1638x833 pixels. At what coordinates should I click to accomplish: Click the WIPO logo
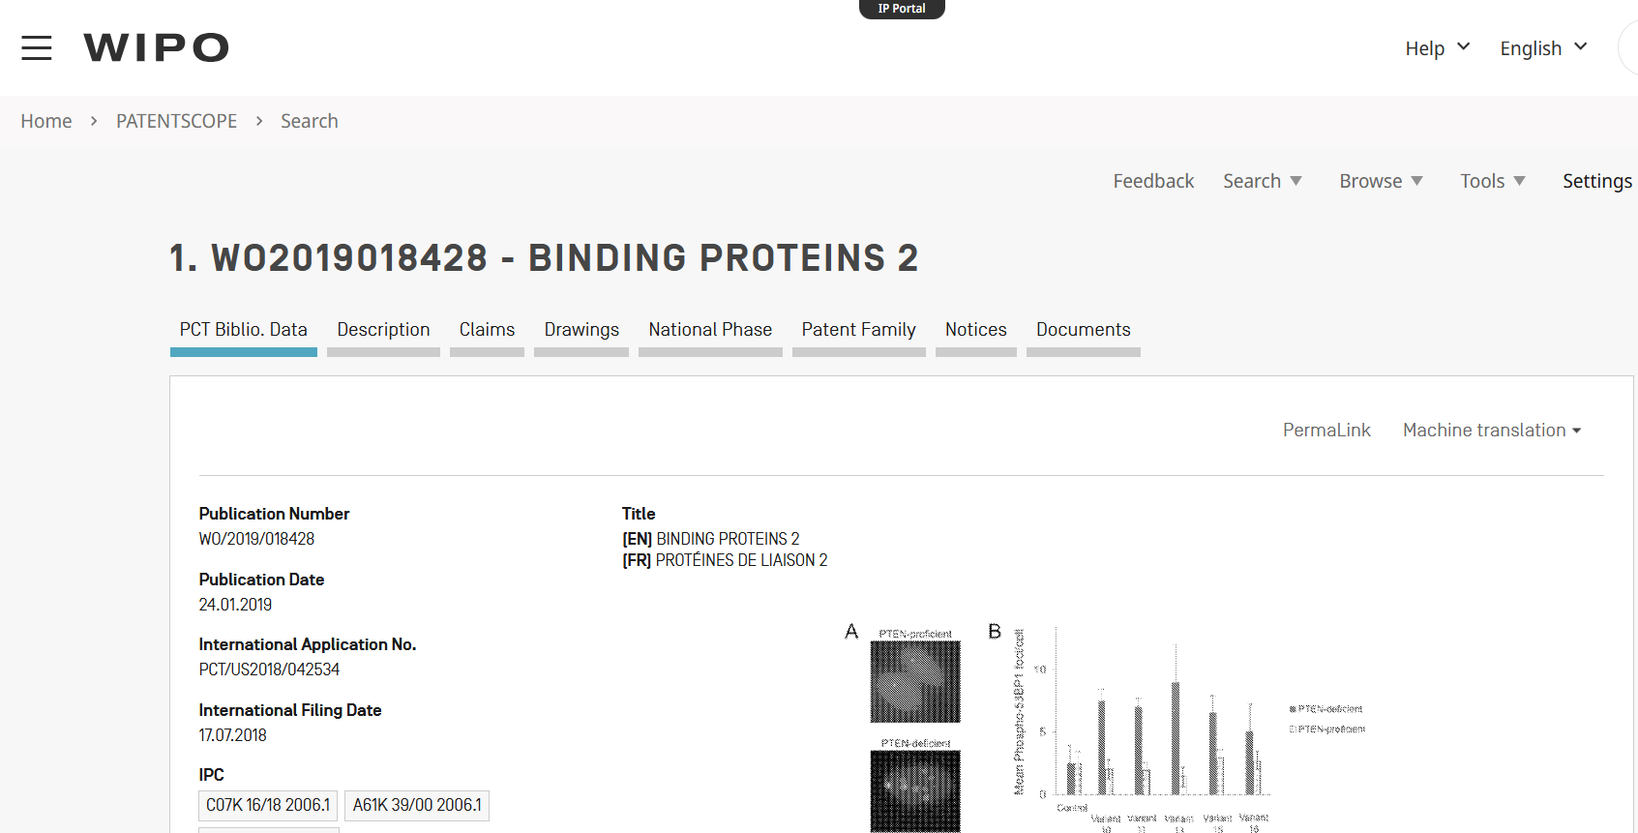point(156,47)
